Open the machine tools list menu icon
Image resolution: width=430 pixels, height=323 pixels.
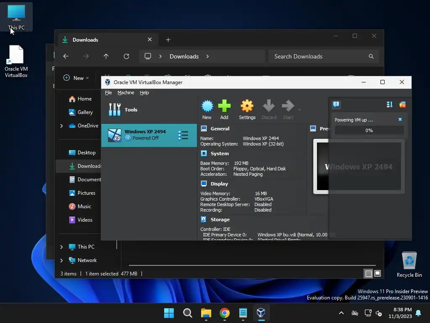(x=183, y=135)
